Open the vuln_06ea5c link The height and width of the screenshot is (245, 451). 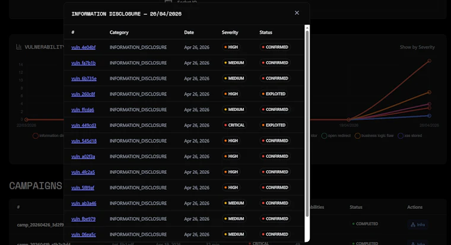(x=84, y=234)
